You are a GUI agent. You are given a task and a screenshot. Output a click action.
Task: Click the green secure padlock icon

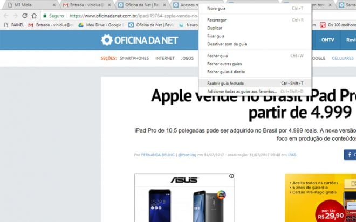pyautogui.click(x=45, y=16)
